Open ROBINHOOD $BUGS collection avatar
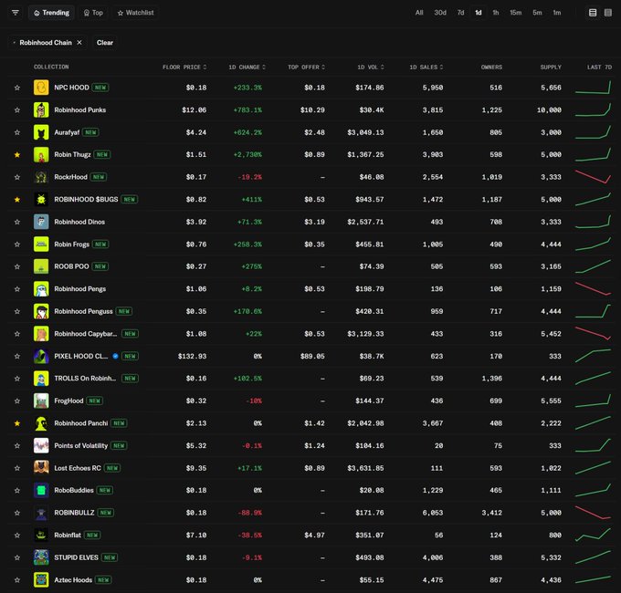Image resolution: width=621 pixels, height=593 pixels. click(x=41, y=200)
